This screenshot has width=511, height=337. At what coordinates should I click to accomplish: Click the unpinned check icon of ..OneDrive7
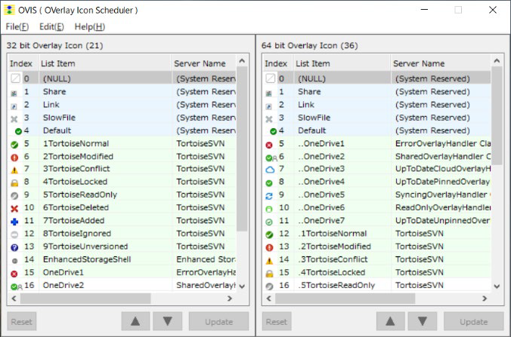point(269,222)
